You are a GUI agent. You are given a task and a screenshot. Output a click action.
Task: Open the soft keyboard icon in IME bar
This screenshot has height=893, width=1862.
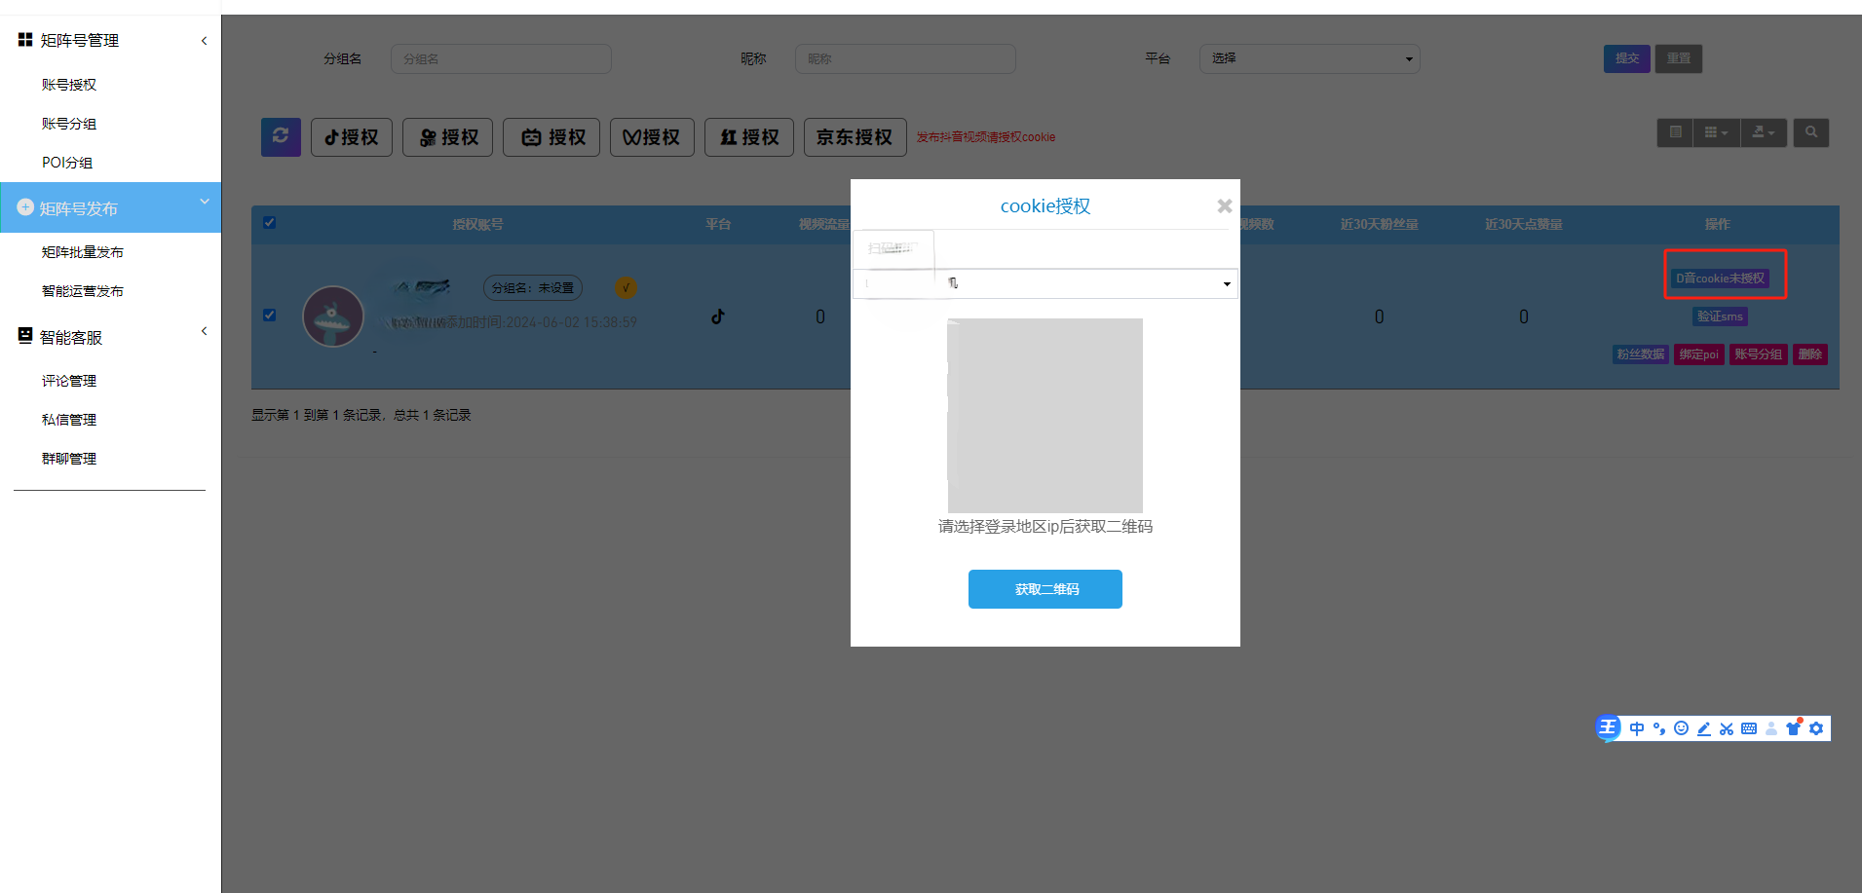pos(1749,728)
